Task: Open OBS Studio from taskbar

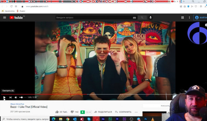Action: coord(131,119)
